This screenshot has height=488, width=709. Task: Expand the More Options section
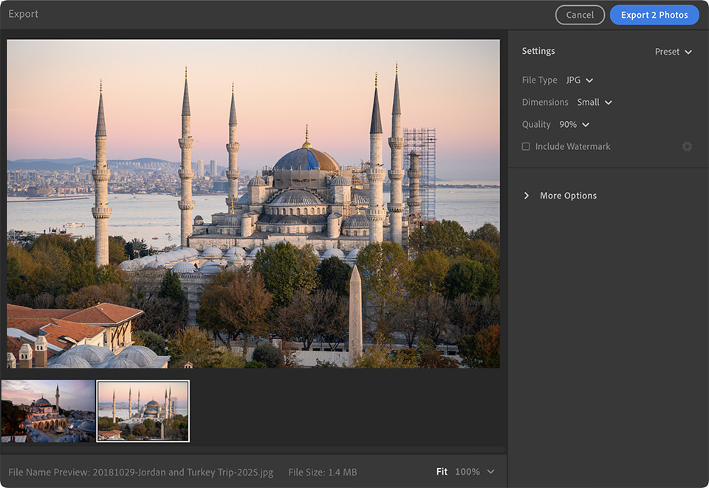pos(560,196)
